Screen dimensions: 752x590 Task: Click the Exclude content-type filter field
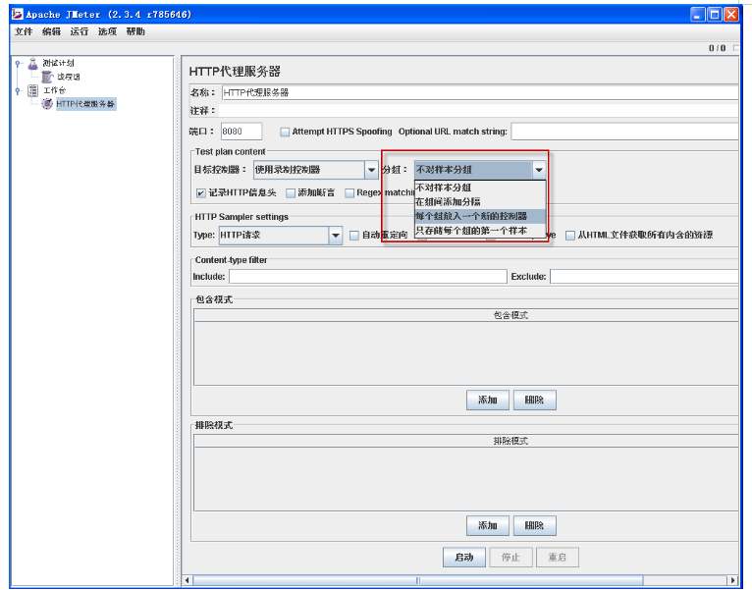[644, 277]
